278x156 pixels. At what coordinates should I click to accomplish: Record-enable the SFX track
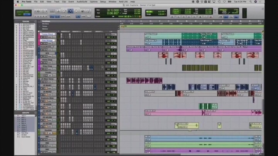pyautogui.click(x=41, y=56)
